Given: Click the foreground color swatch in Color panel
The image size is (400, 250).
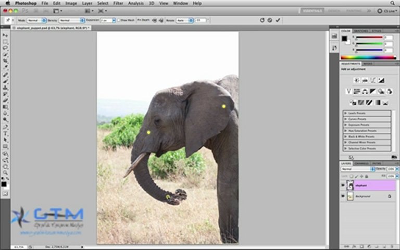Looking at the screenshot, I should [x=344, y=39].
